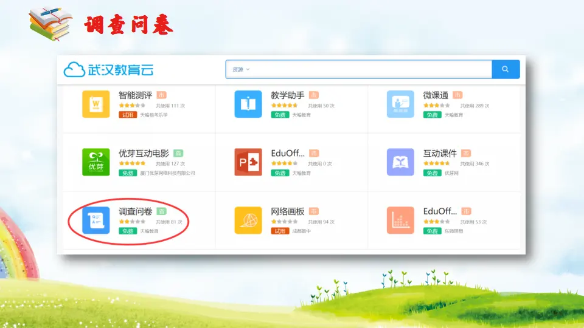Click the 优芽互动电影 title
584x328 pixels.
pos(144,153)
